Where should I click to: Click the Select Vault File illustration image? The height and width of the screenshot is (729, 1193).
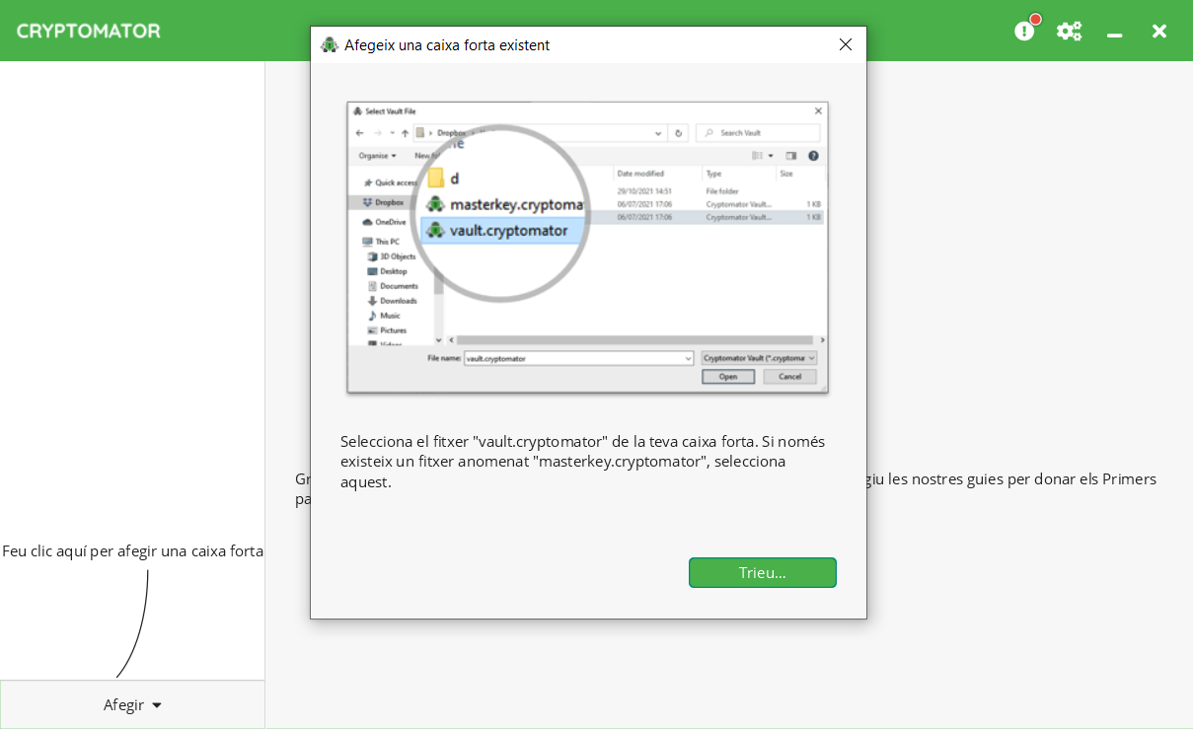tap(587, 248)
